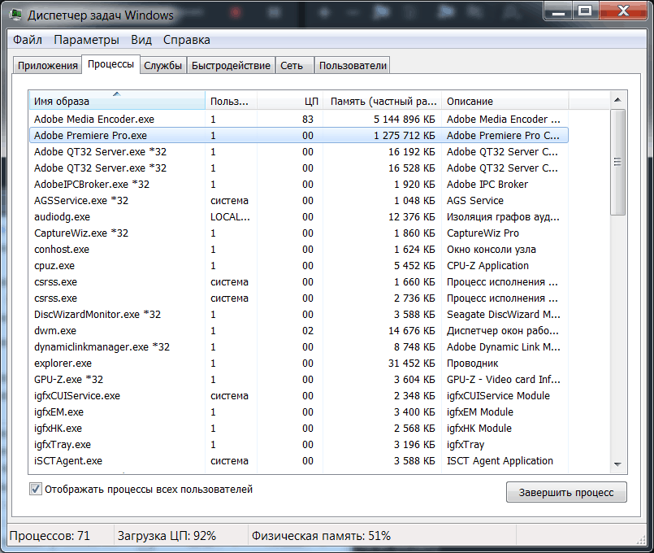The height and width of the screenshot is (553, 654).
Task: Maximize the Диспетчер задач window
Action: [x=585, y=11]
